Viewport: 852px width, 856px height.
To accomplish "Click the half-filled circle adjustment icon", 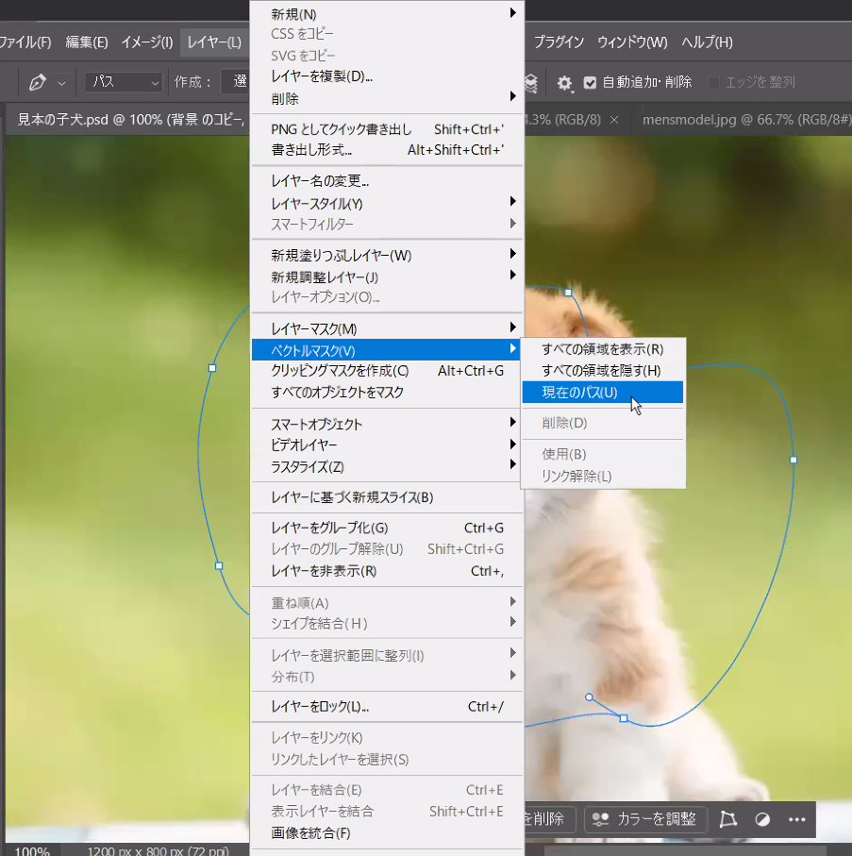I will coord(762,819).
